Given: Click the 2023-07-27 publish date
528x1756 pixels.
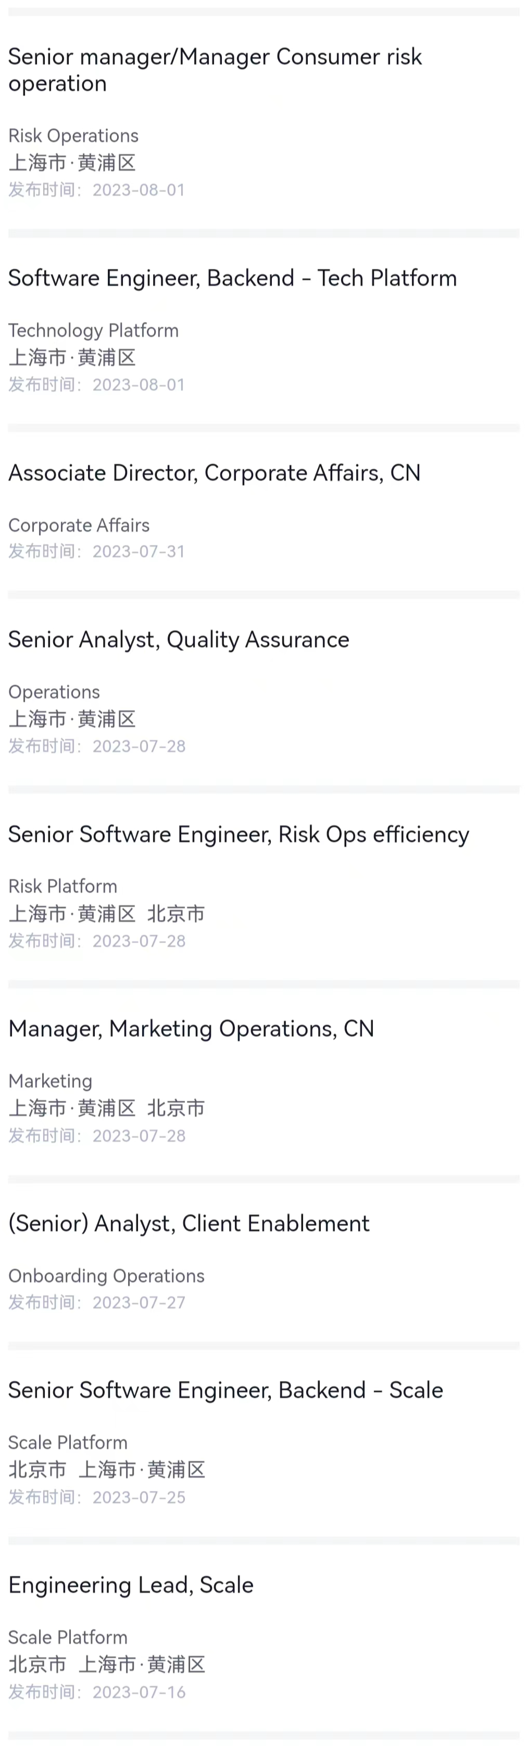Looking at the screenshot, I should point(139,1303).
